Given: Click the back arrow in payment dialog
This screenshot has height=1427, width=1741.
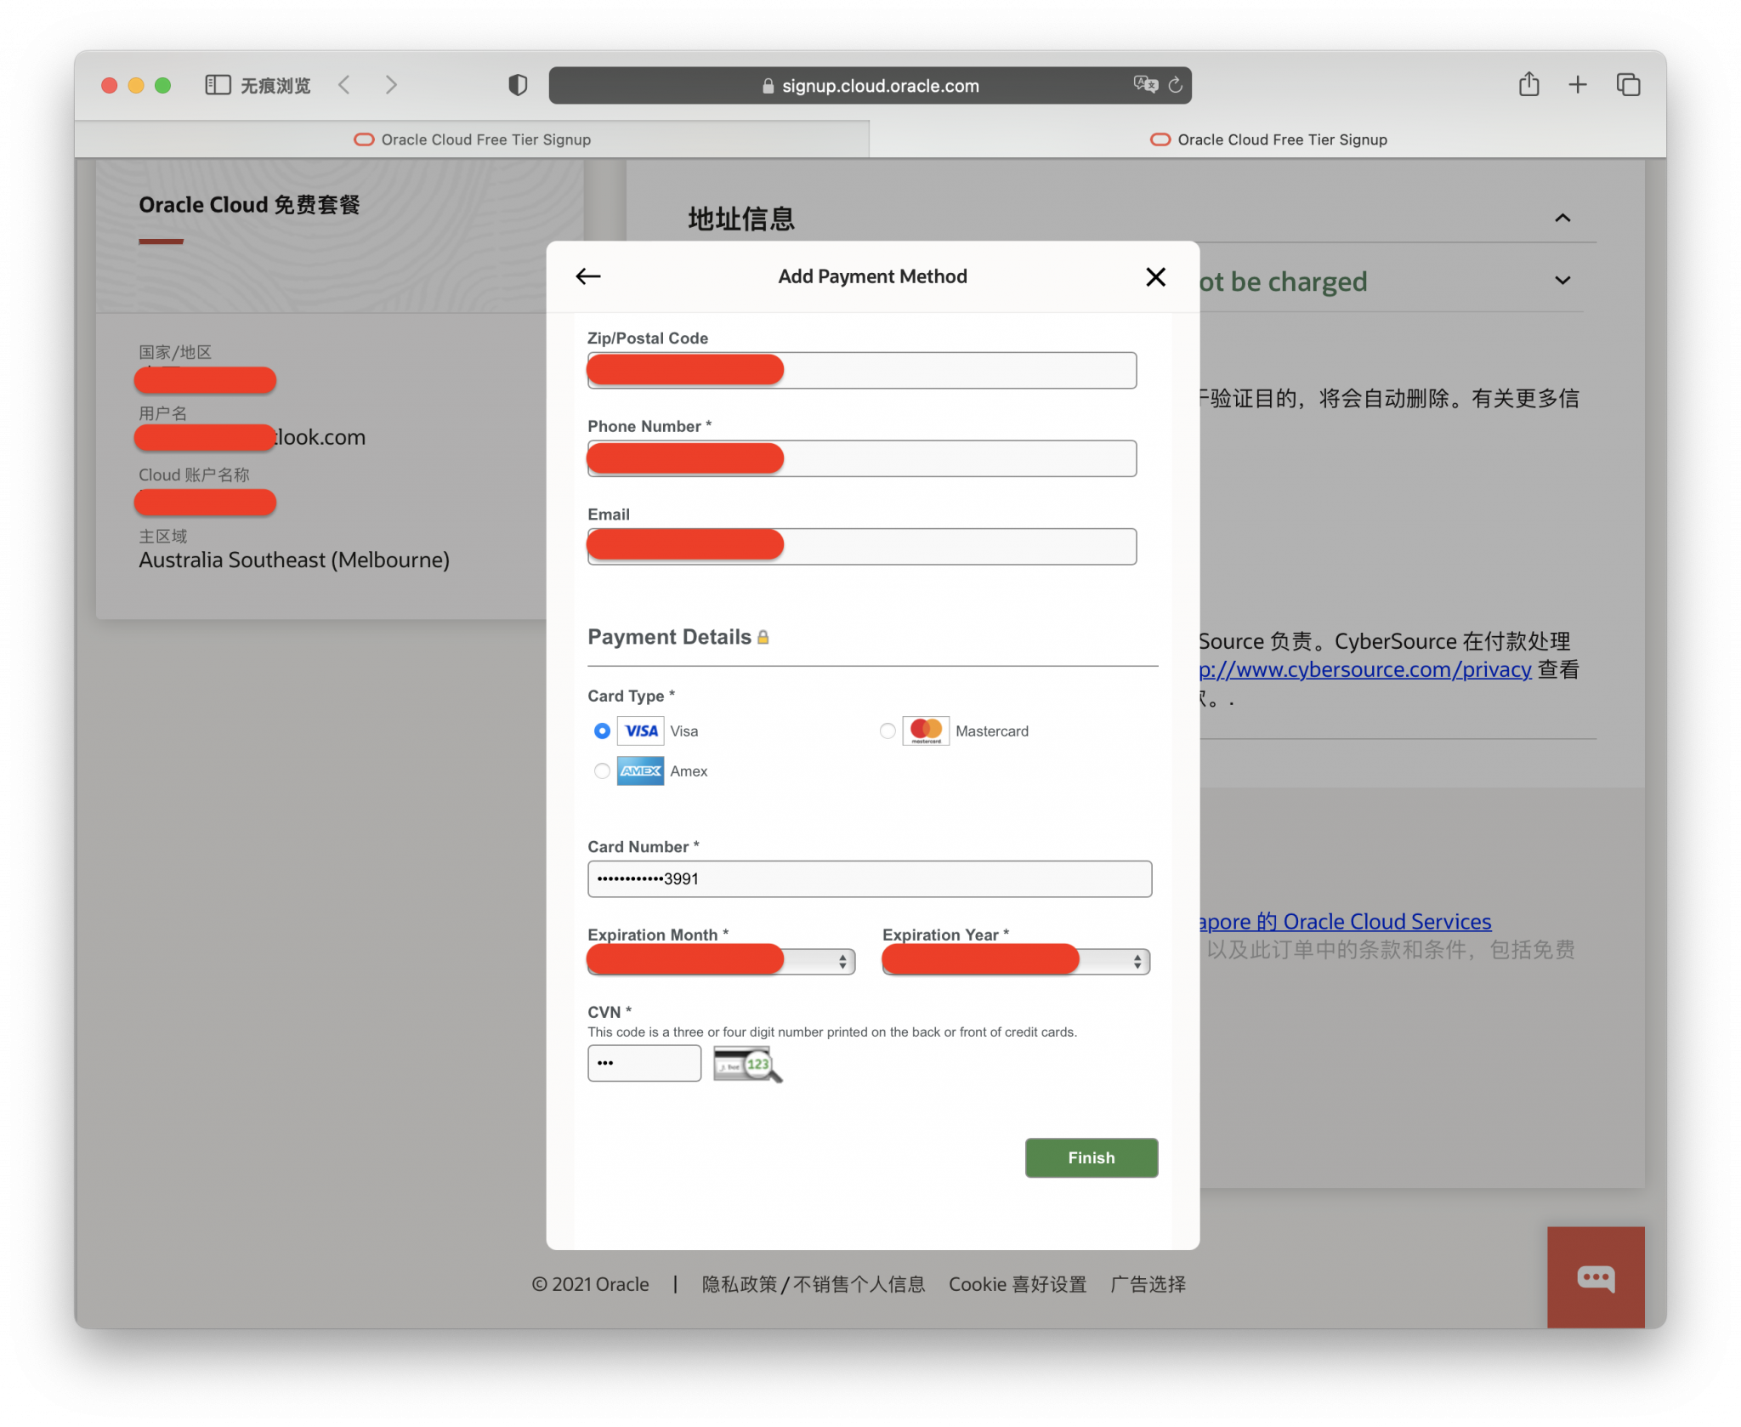Looking at the screenshot, I should pyautogui.click(x=588, y=276).
